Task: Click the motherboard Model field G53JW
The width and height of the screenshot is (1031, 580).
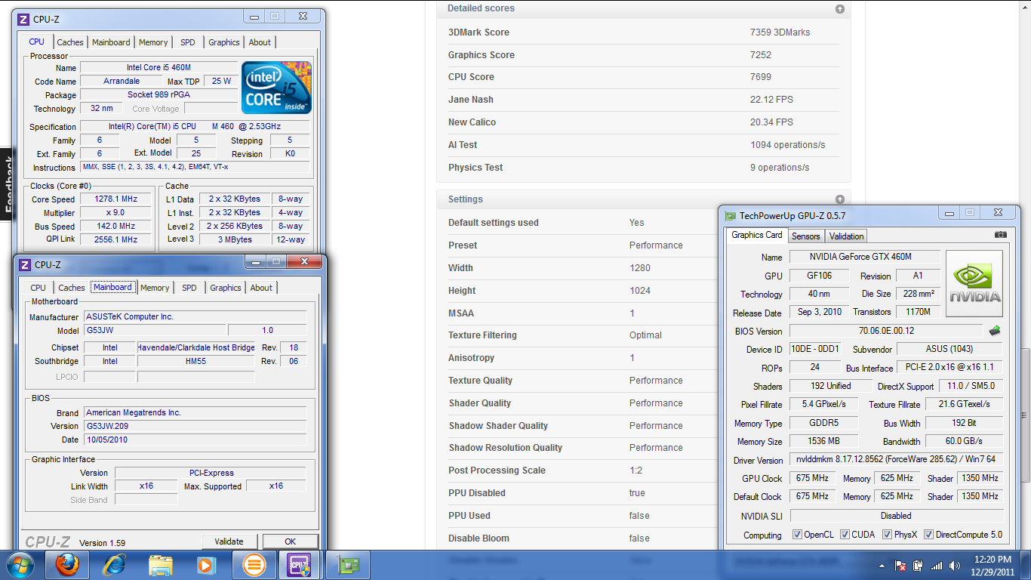Action: click(154, 330)
